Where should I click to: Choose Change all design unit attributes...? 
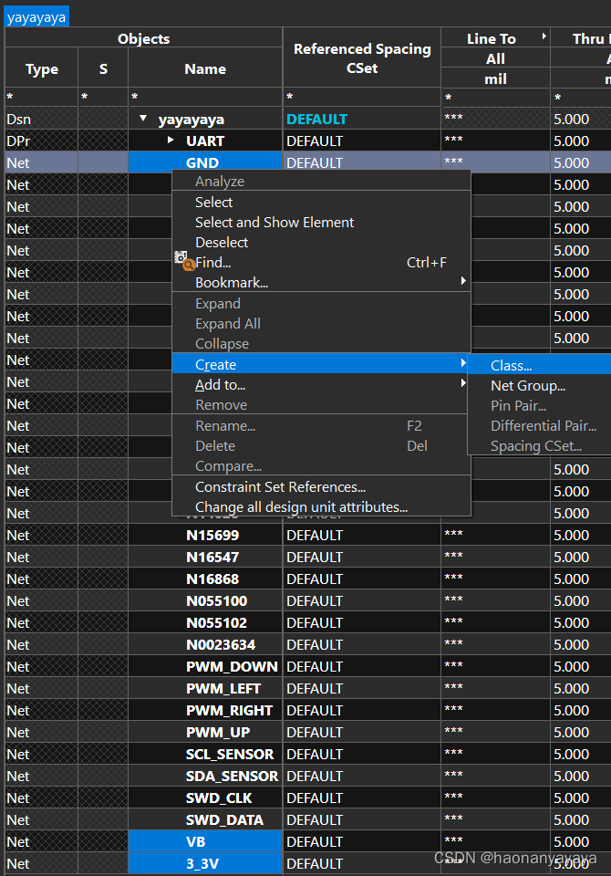tap(321, 507)
